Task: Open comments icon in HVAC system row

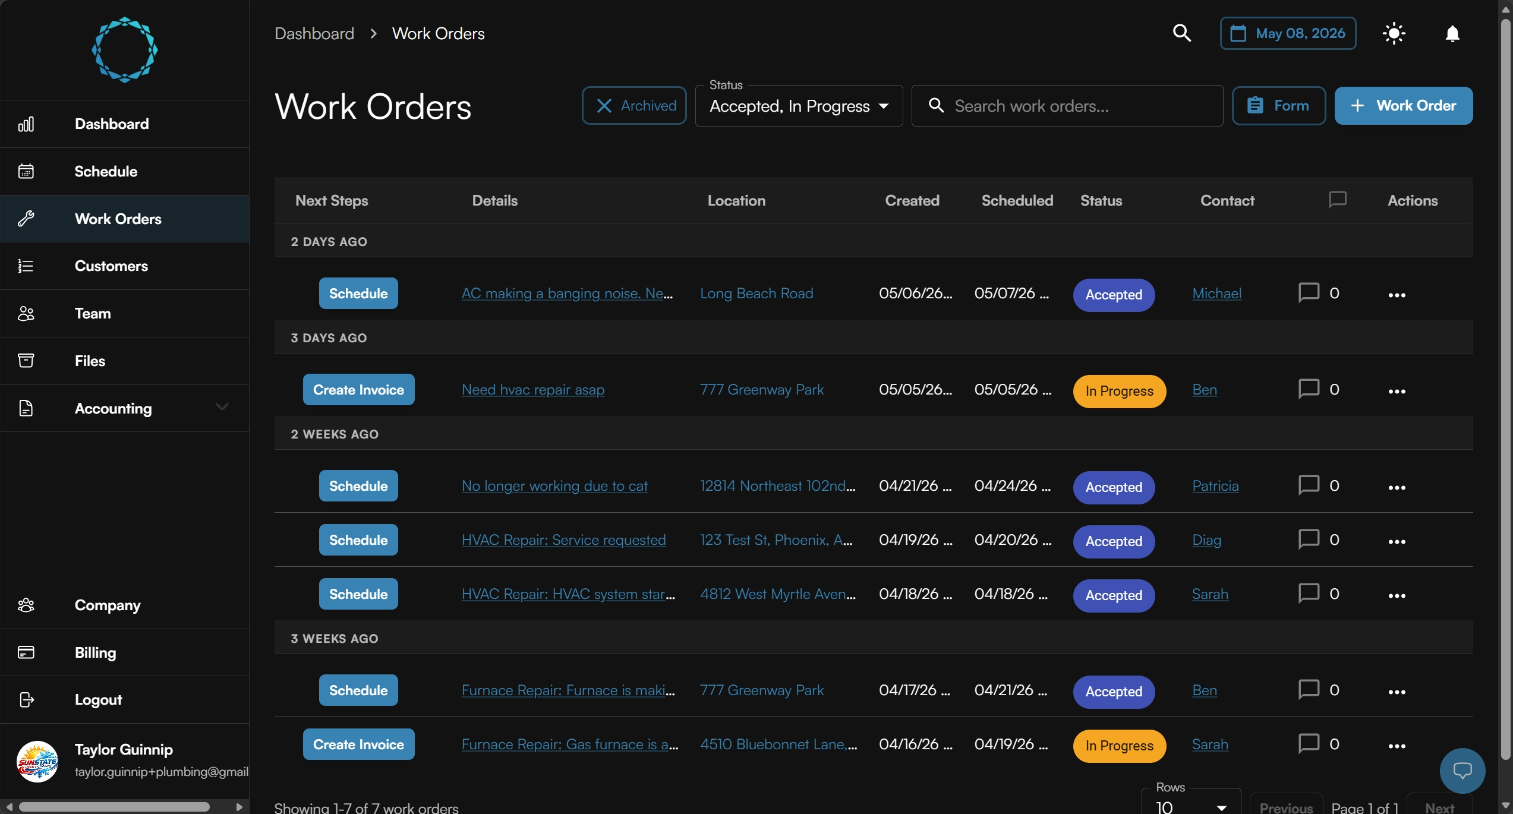Action: pyautogui.click(x=1309, y=594)
